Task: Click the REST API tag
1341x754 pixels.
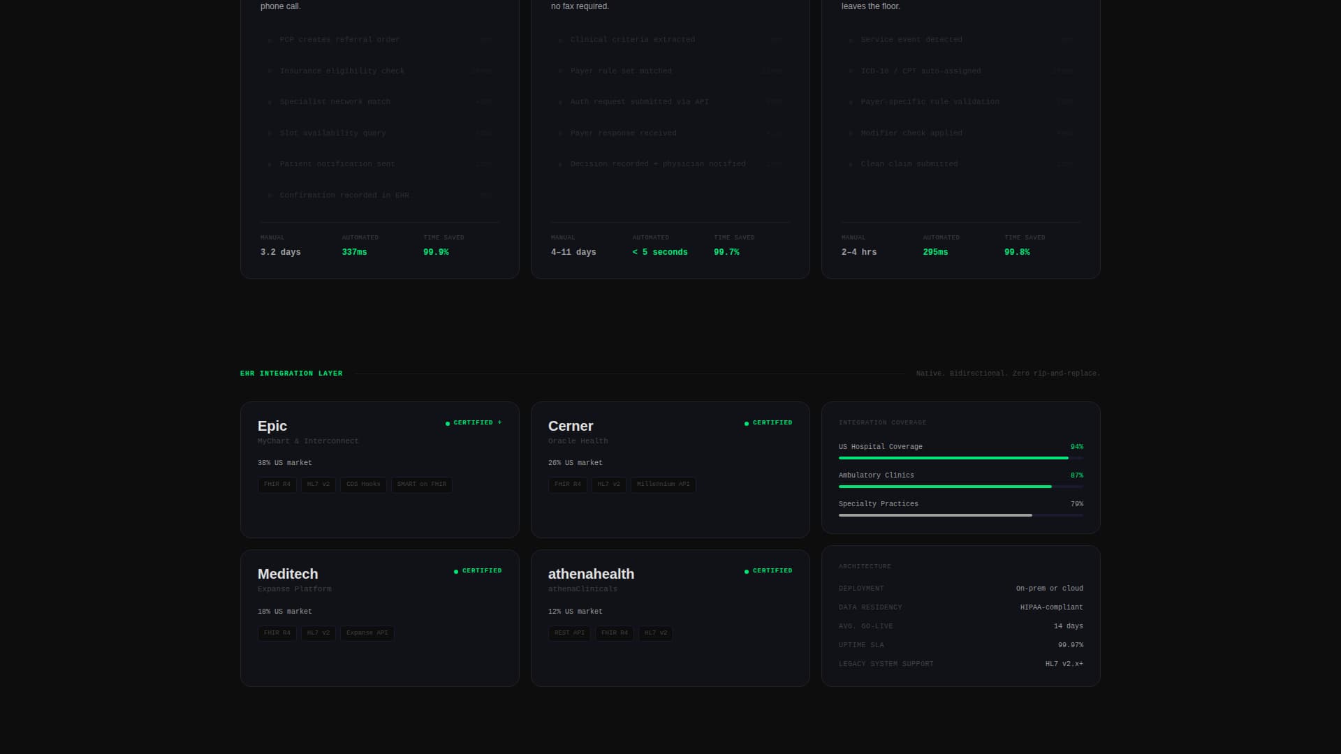Action: coord(569,633)
